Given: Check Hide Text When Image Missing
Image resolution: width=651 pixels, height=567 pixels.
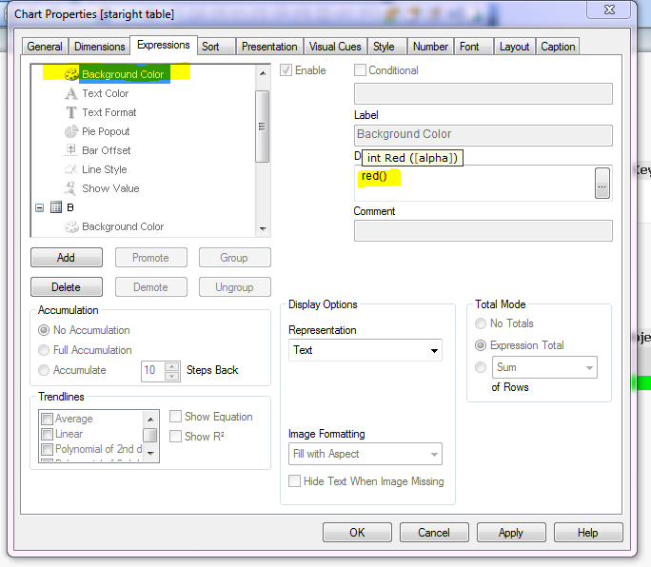Looking at the screenshot, I should [x=294, y=481].
